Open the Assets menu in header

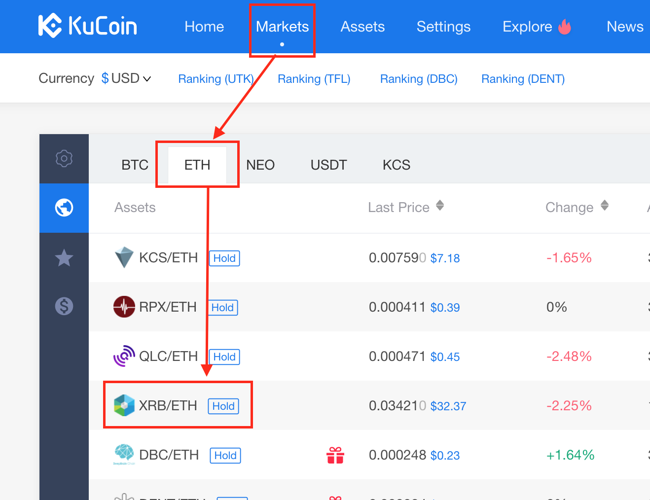point(362,27)
